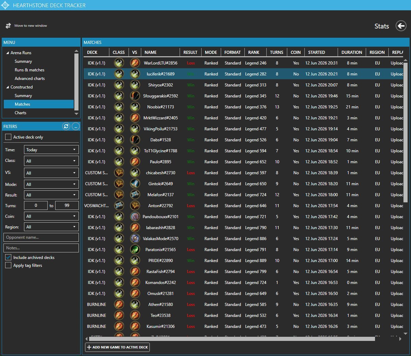Click Add New Game To Active Deck
Viewport: 411px width, 356px height.
coord(118,347)
